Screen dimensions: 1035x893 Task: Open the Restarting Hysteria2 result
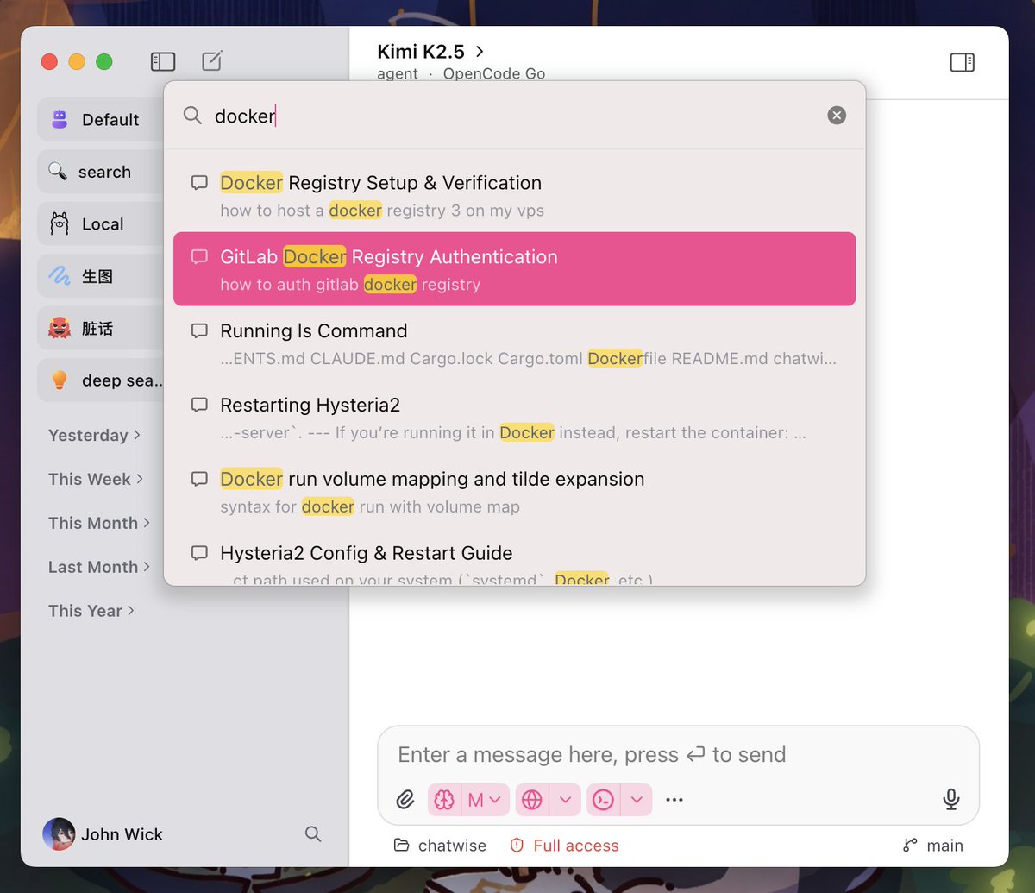pos(514,418)
